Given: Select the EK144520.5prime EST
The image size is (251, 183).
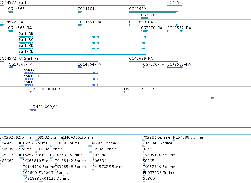Looking at the screenshot, I should [25, 170].
